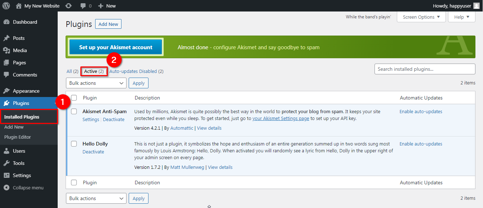
Task: Open the Users menu item
Action: pyautogui.click(x=29, y=151)
